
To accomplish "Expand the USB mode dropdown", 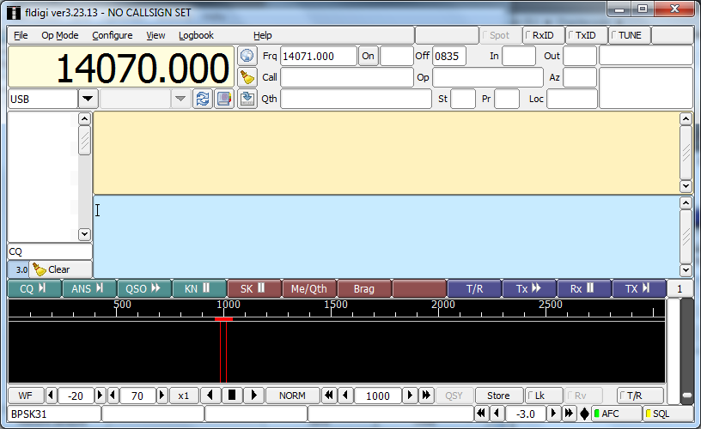I will pyautogui.click(x=87, y=99).
